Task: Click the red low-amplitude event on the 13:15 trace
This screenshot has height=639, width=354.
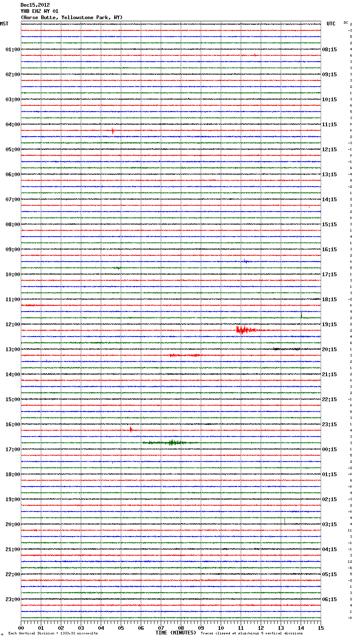Action: click(184, 355)
